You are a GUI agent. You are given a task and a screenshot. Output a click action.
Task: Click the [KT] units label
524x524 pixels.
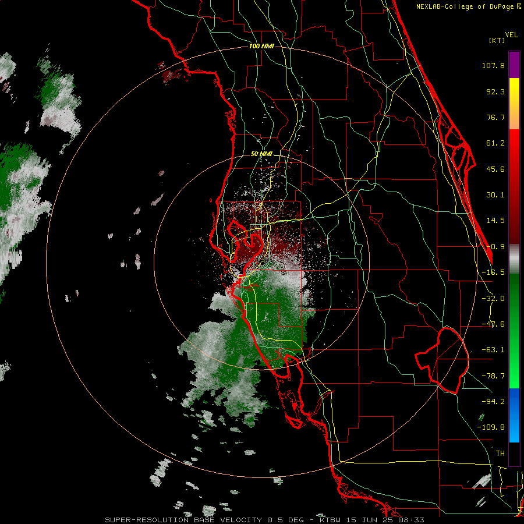pos(497,40)
